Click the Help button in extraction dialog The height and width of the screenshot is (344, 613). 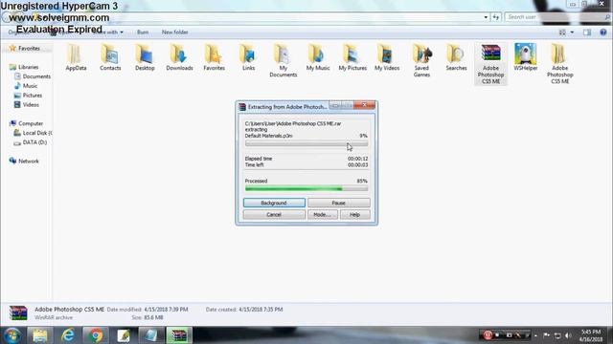coord(354,214)
